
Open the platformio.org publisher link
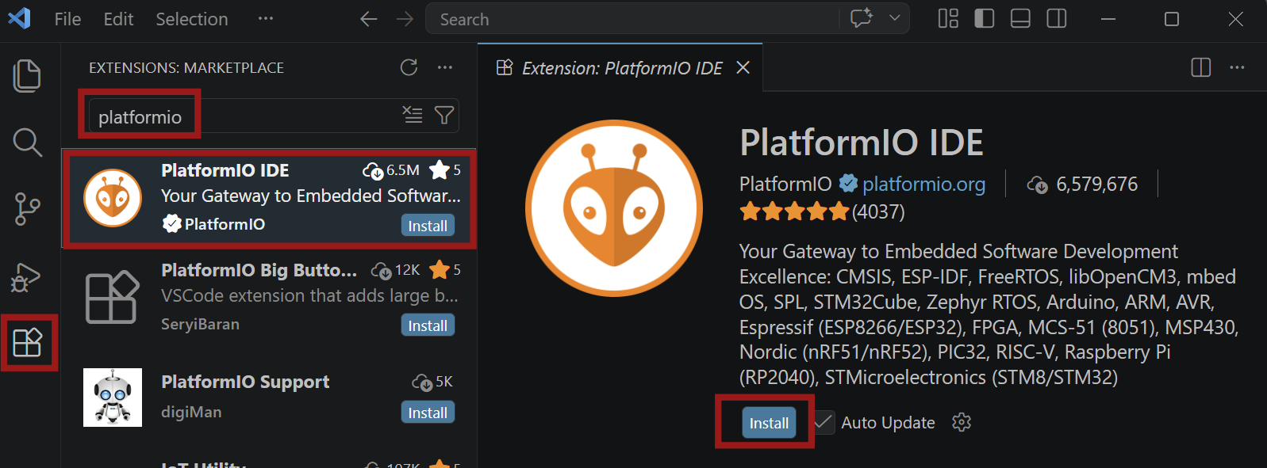point(923,185)
